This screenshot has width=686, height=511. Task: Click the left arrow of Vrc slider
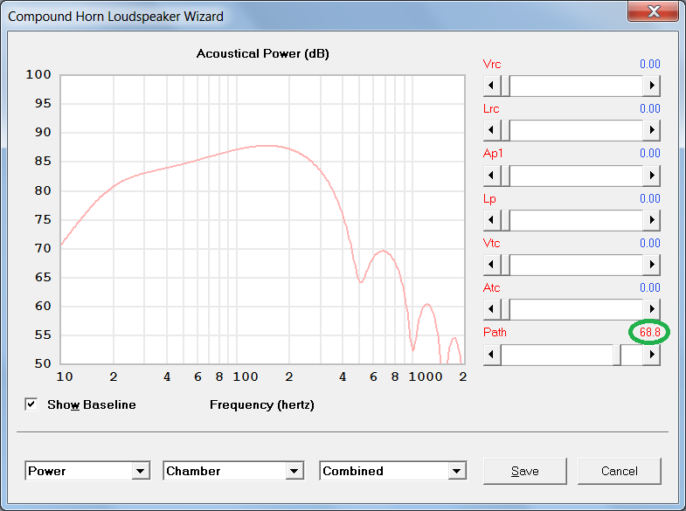tap(492, 86)
